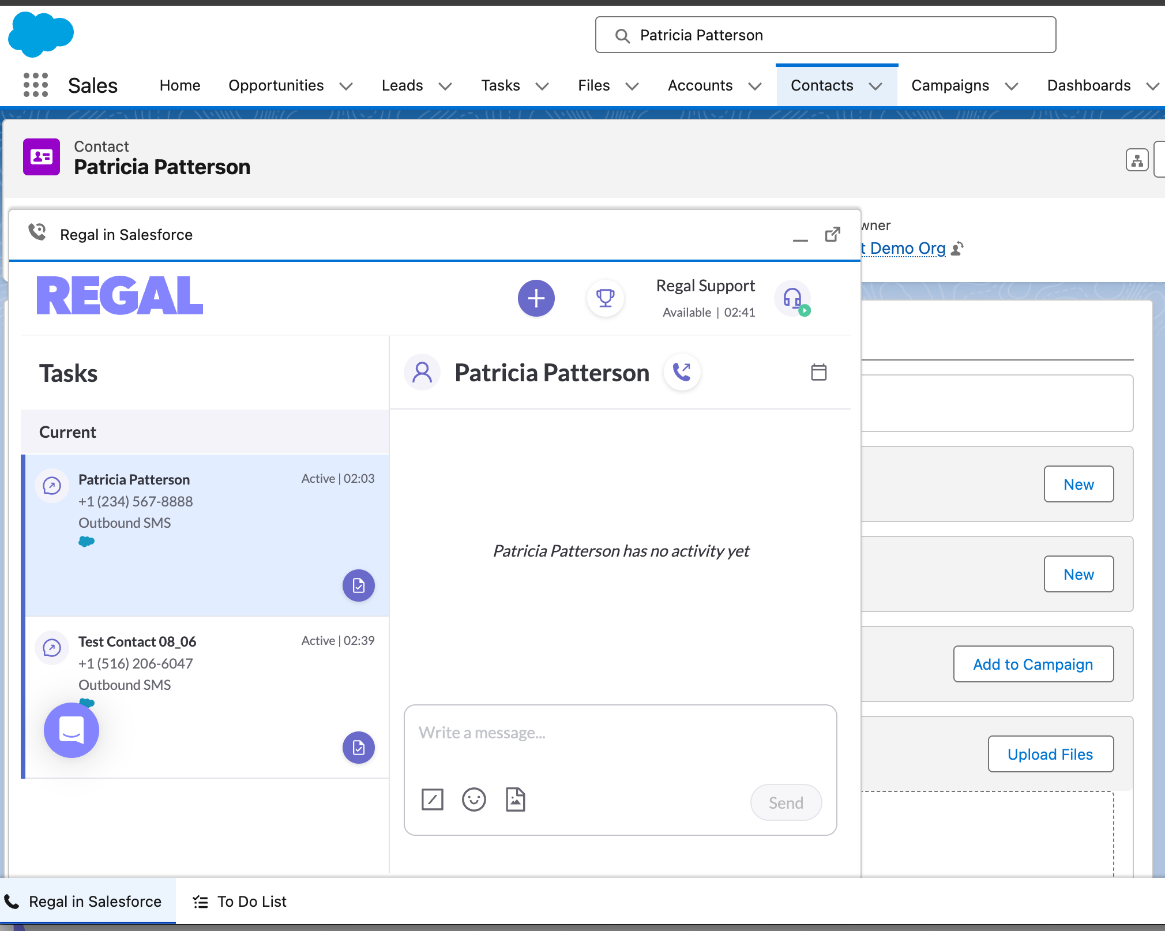This screenshot has height=931, width=1165.
Task: Attach an image file icon
Action: [516, 800]
